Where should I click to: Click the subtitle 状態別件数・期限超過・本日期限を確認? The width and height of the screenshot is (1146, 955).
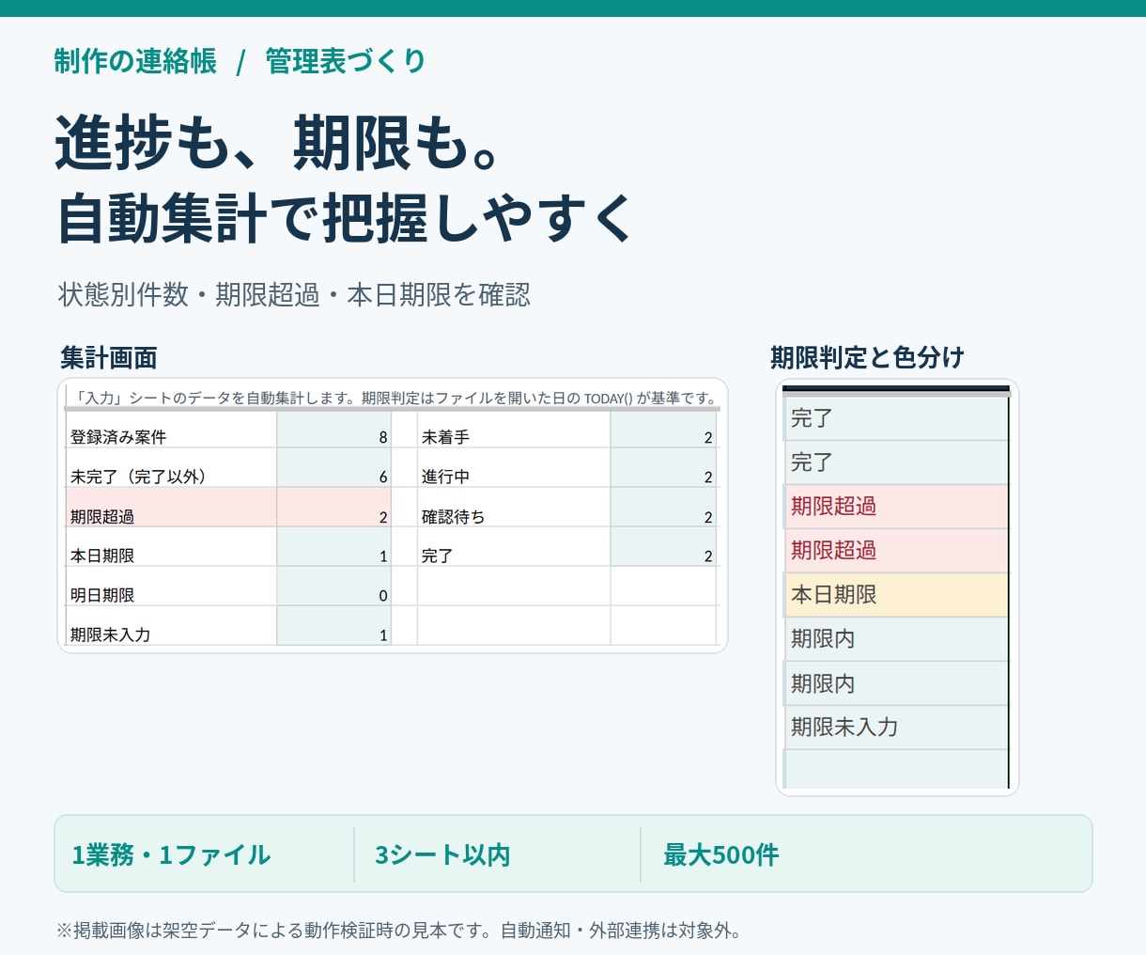pos(294,295)
